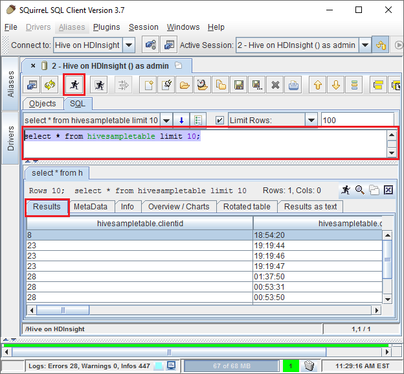
Task: Toggle the Limit Rows checkbox
Action: click(x=219, y=121)
